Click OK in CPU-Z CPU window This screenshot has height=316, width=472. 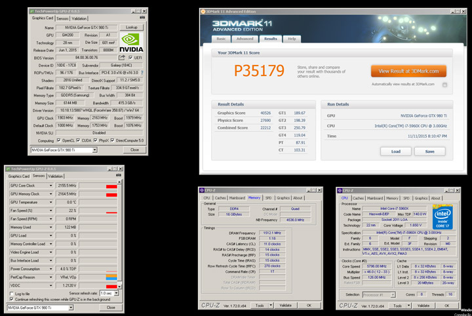click(x=446, y=306)
